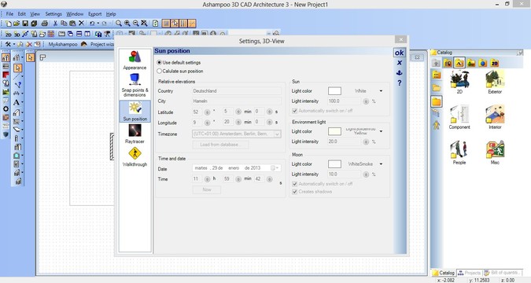The image size is (531, 283).
Task: Expand the Timezone dropdown
Action: click(x=277, y=134)
